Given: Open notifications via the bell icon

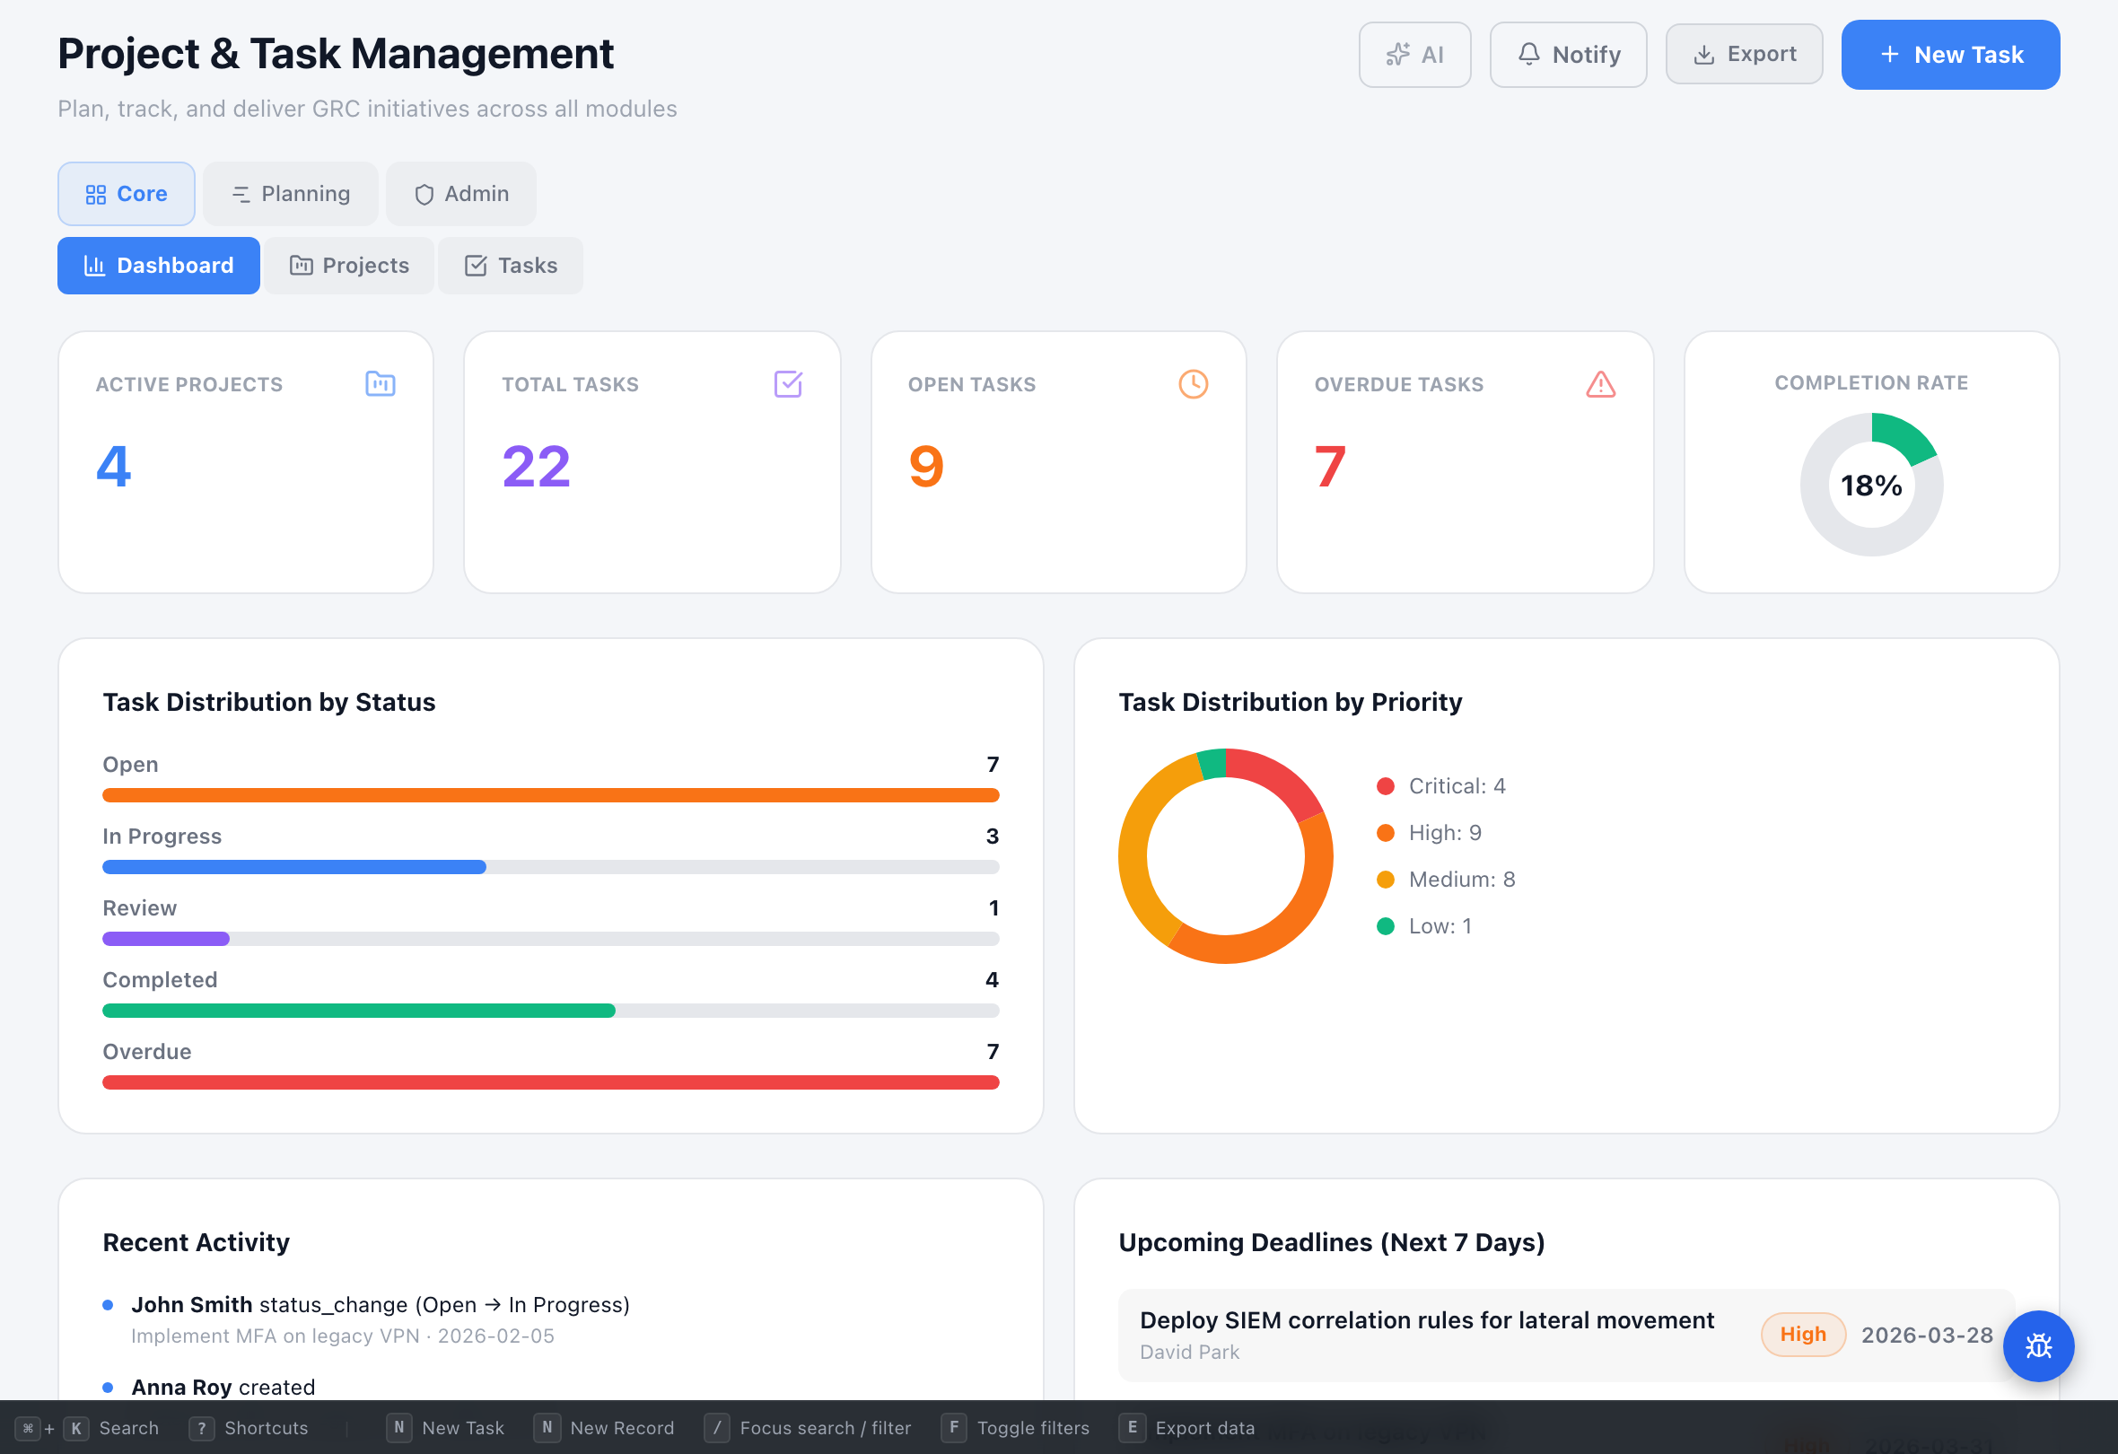Looking at the screenshot, I should [1529, 54].
